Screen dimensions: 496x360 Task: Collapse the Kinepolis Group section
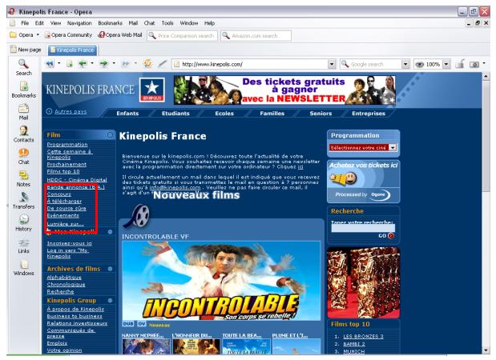pos(110,300)
